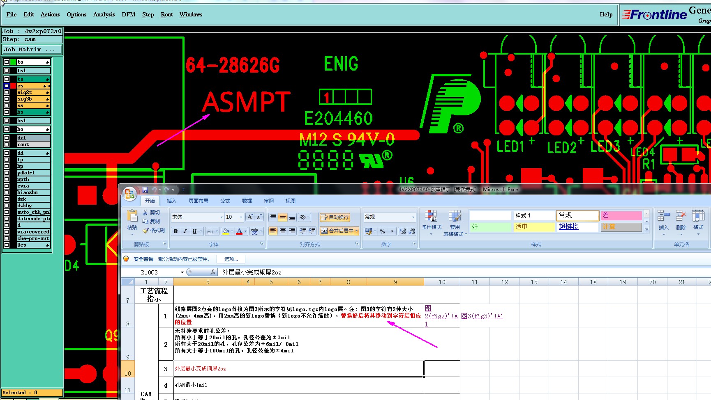711x400 pixels.
Task: Open the font size dropdown
Action: tap(241, 217)
